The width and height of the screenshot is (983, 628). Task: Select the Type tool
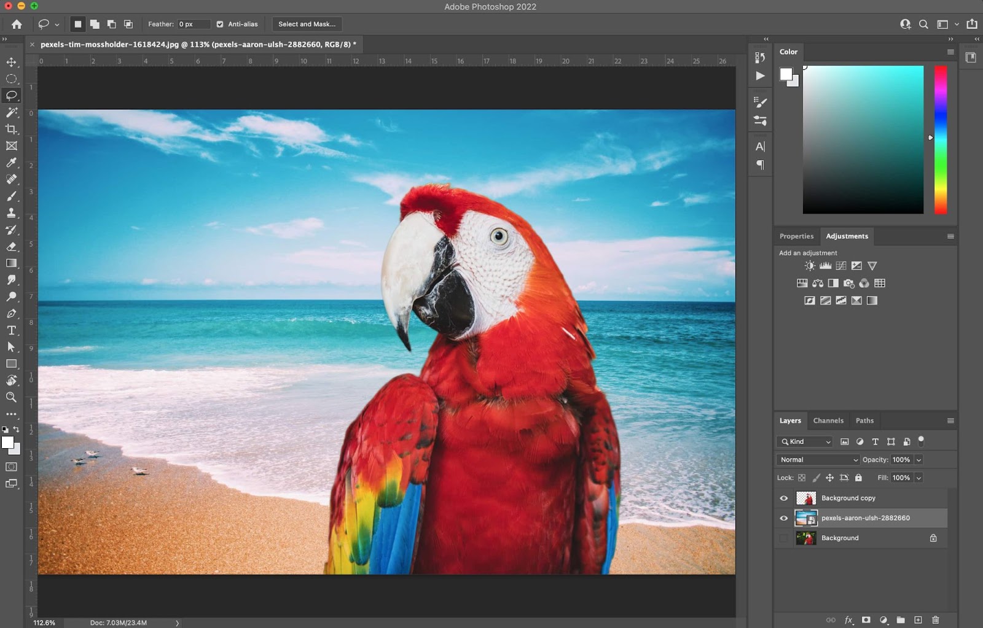(x=12, y=330)
